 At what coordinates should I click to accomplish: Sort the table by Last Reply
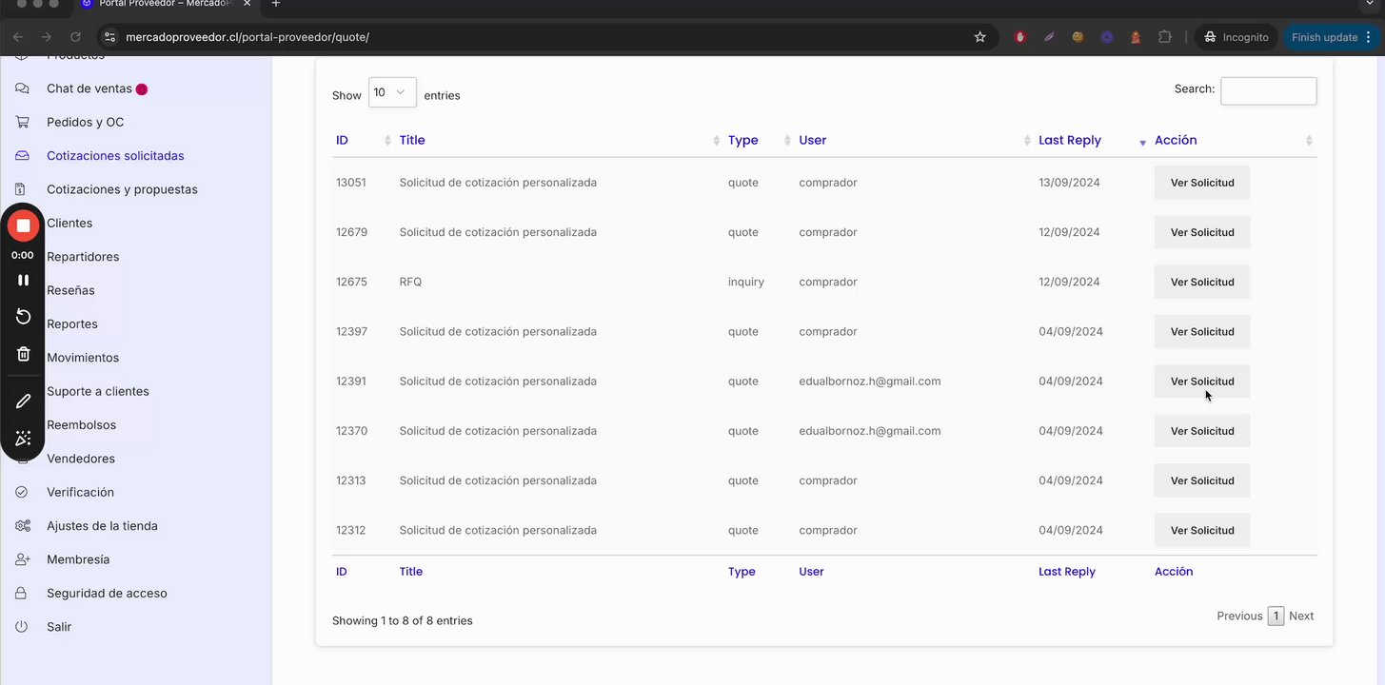[x=1091, y=141]
